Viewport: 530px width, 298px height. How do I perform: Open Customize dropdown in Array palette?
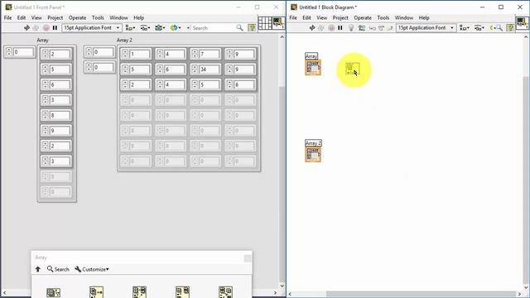[x=92, y=269]
